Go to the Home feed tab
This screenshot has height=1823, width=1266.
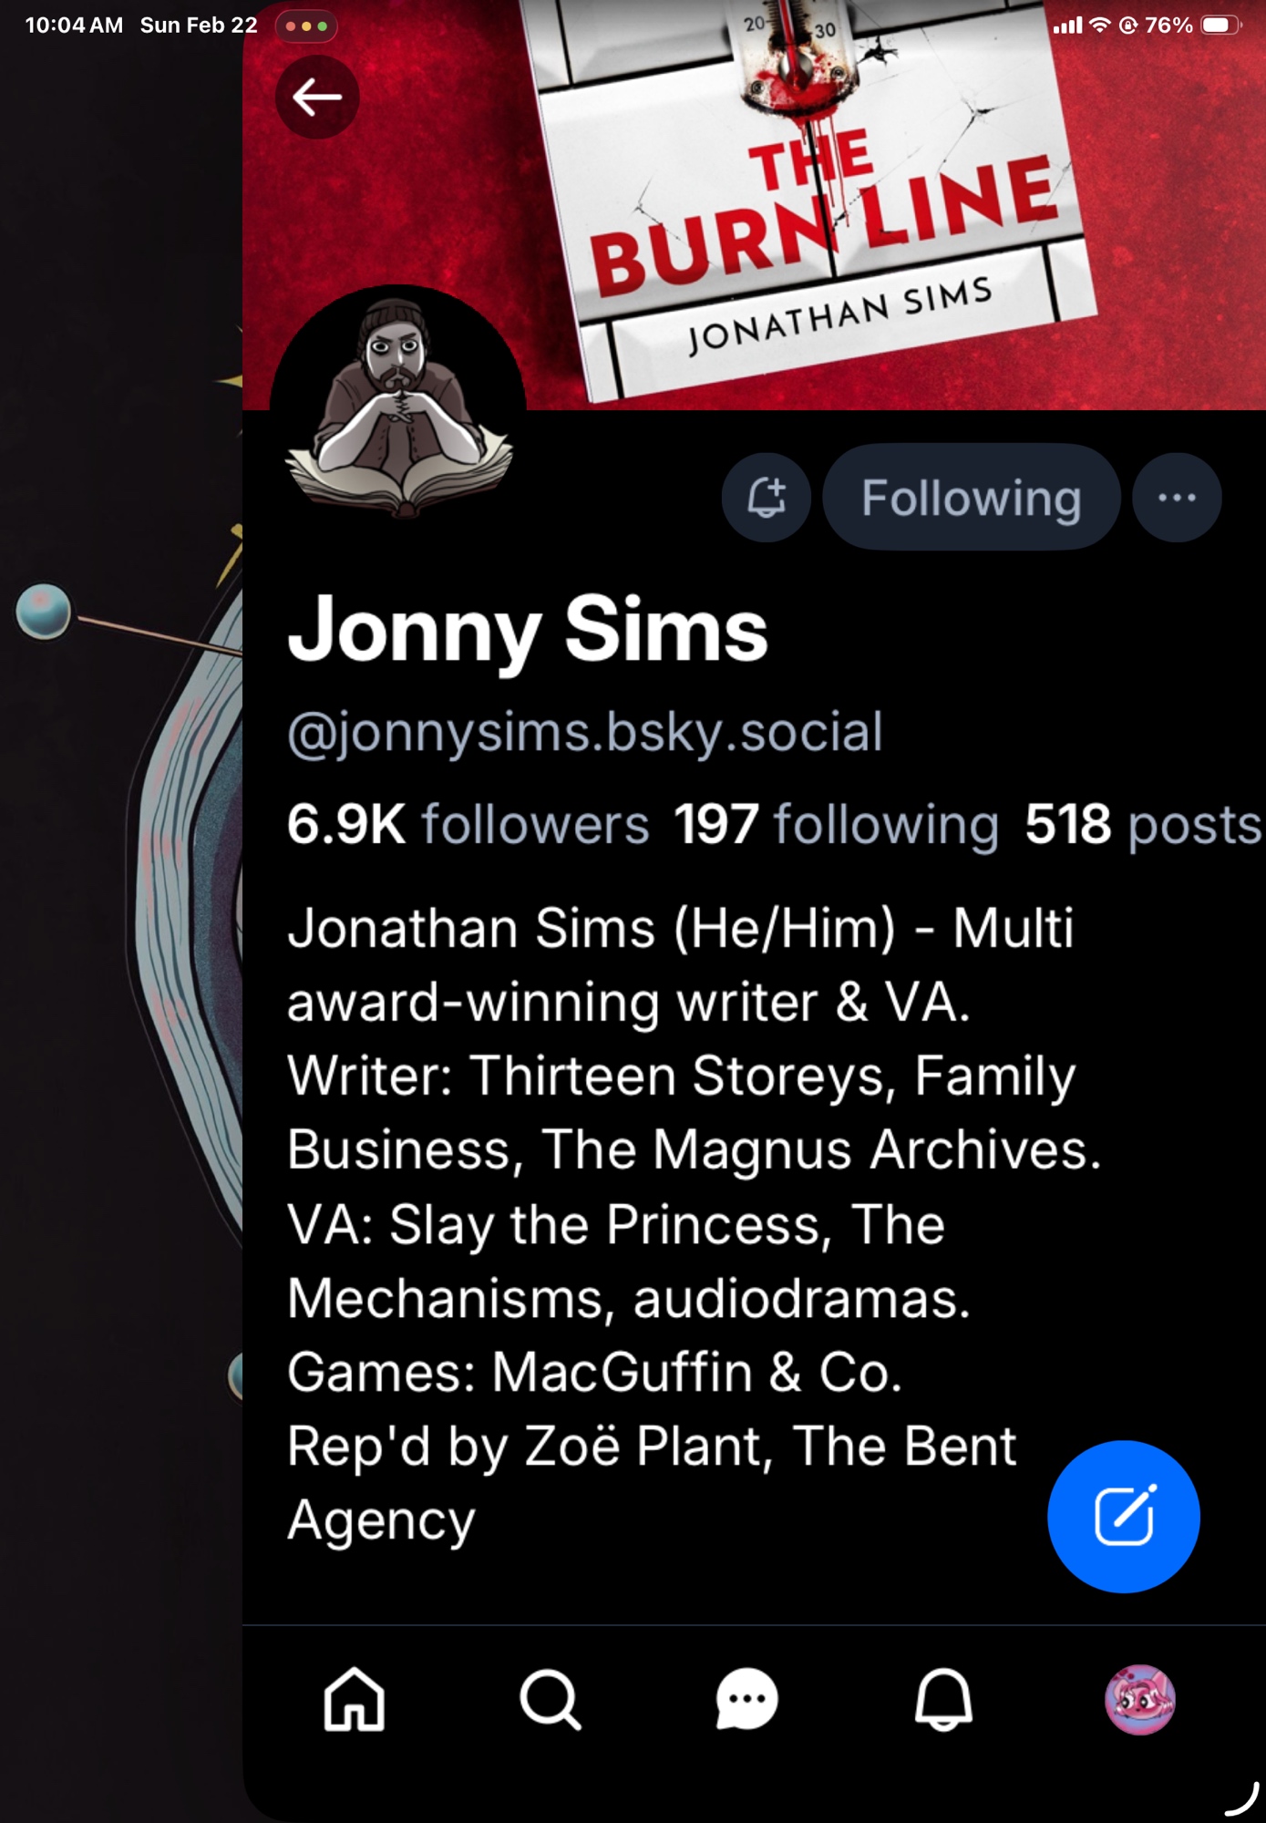[354, 1699]
